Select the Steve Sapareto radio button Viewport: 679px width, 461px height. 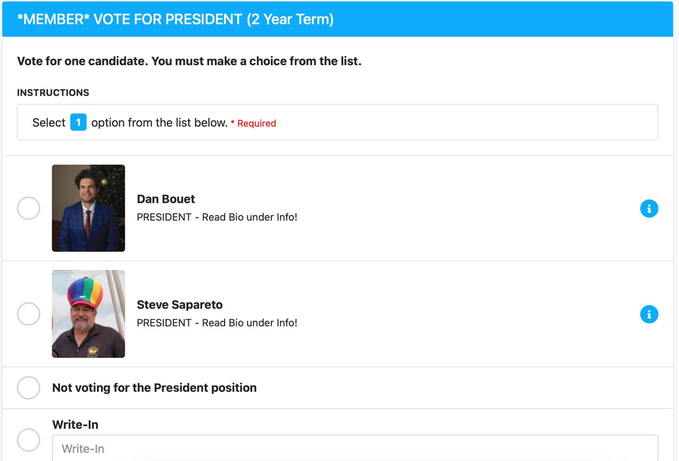pyautogui.click(x=29, y=314)
